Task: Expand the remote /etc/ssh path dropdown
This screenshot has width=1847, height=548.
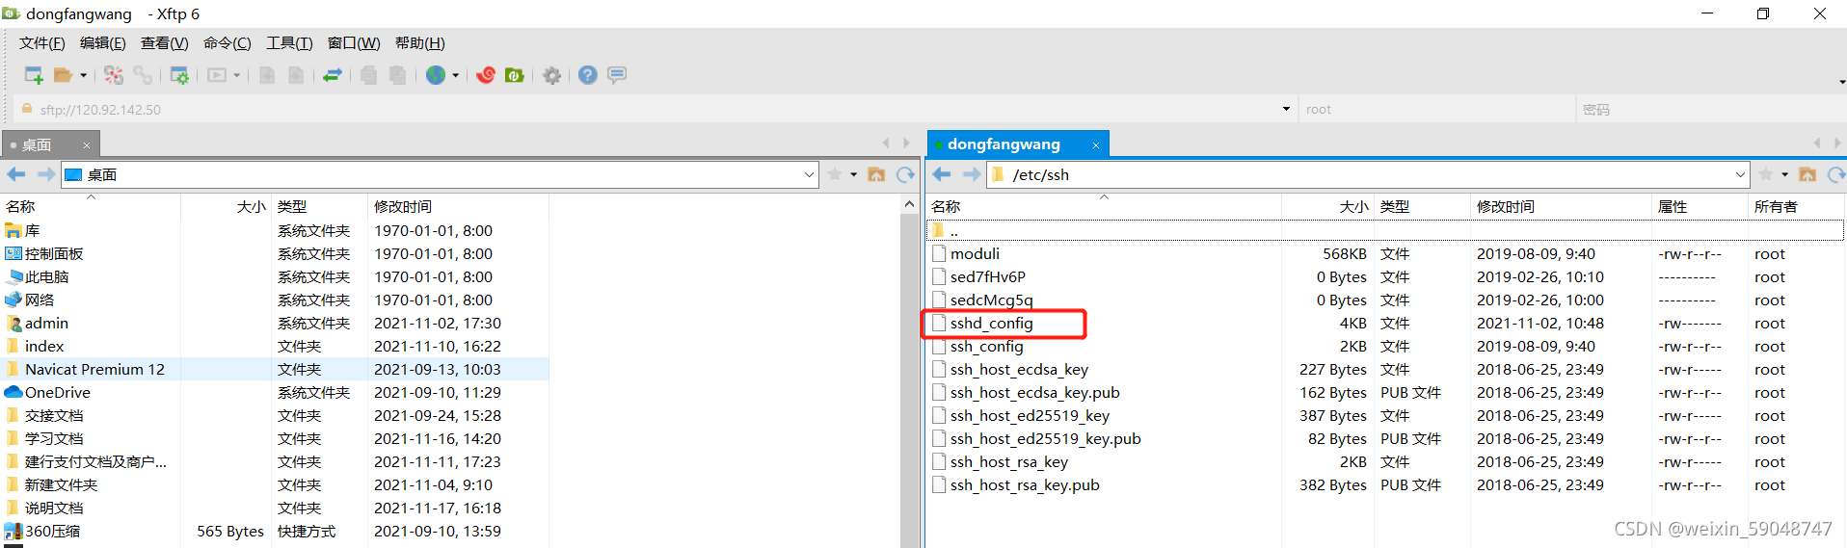Action: (1740, 174)
